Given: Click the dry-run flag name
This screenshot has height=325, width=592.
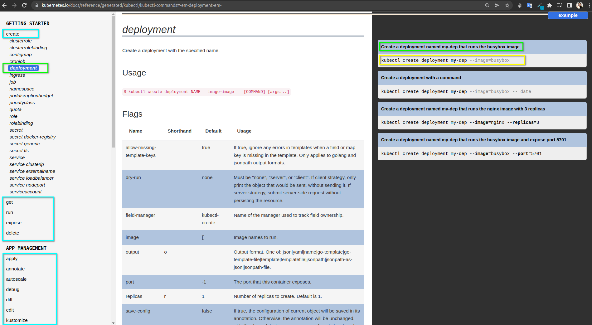Looking at the screenshot, I should (x=133, y=177).
